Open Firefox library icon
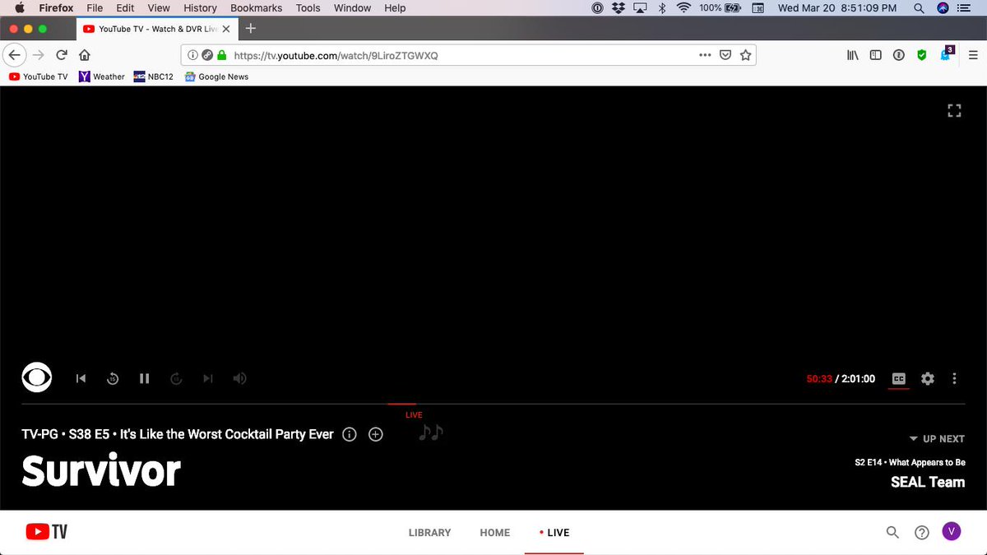Viewport: 987px width, 555px height. [x=853, y=55]
